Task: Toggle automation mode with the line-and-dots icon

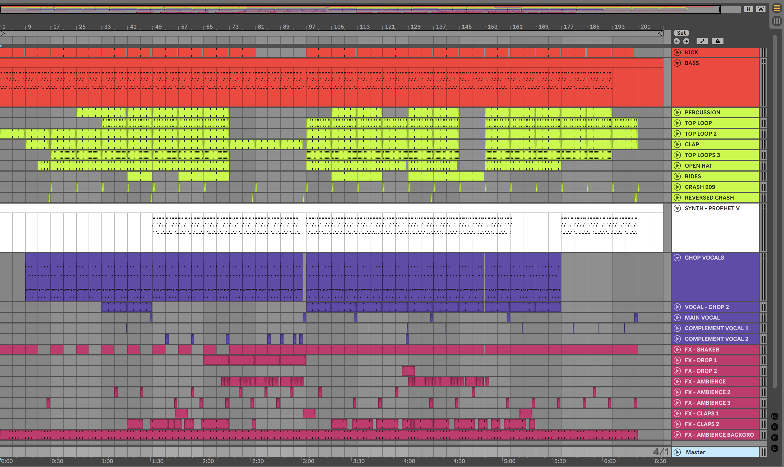Action: click(x=702, y=41)
